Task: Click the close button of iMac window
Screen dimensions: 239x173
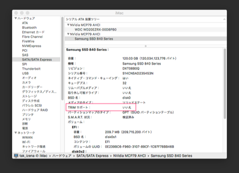Action: point(16,13)
